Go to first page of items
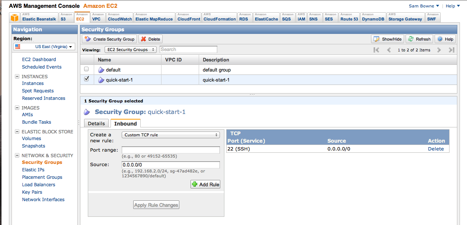This screenshot has width=467, height=225. pyautogui.click(x=376, y=50)
